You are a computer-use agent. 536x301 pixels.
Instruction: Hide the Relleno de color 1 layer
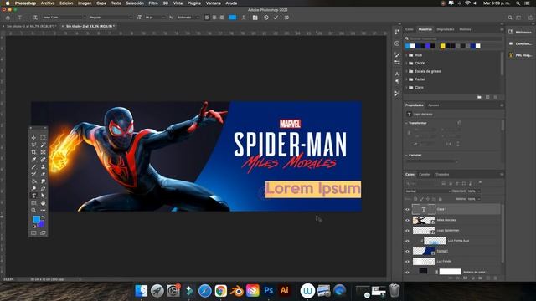click(x=407, y=272)
